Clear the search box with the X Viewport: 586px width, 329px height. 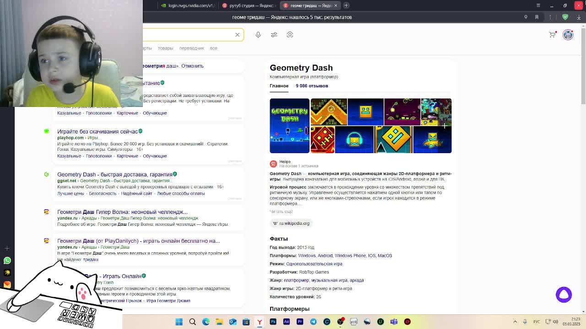[237, 35]
